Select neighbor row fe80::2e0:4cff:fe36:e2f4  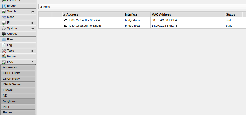[x=84, y=20]
